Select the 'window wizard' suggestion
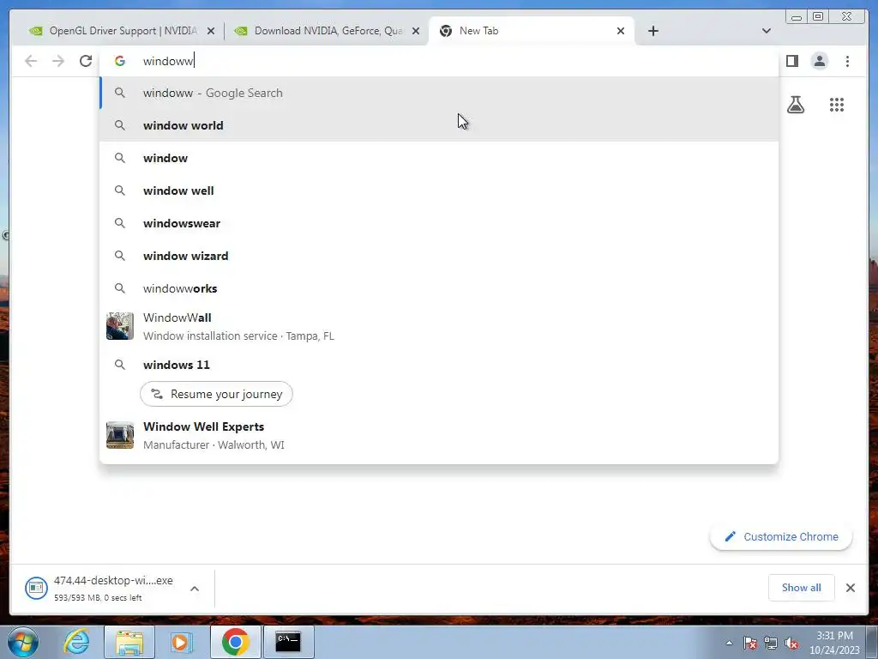Screen dimensions: 878x659 click(438, 256)
